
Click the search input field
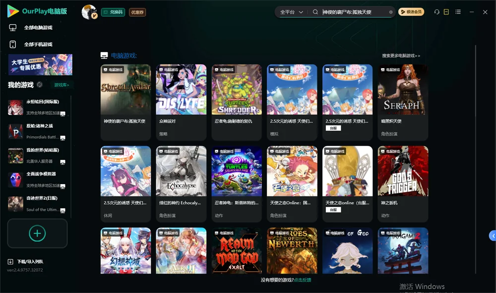pyautogui.click(x=355, y=12)
